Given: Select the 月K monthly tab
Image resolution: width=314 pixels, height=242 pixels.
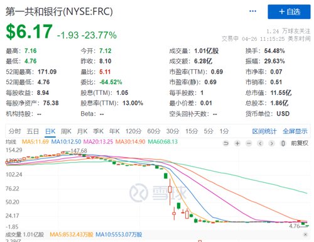Looking at the screenshot, I should (x=82, y=131).
